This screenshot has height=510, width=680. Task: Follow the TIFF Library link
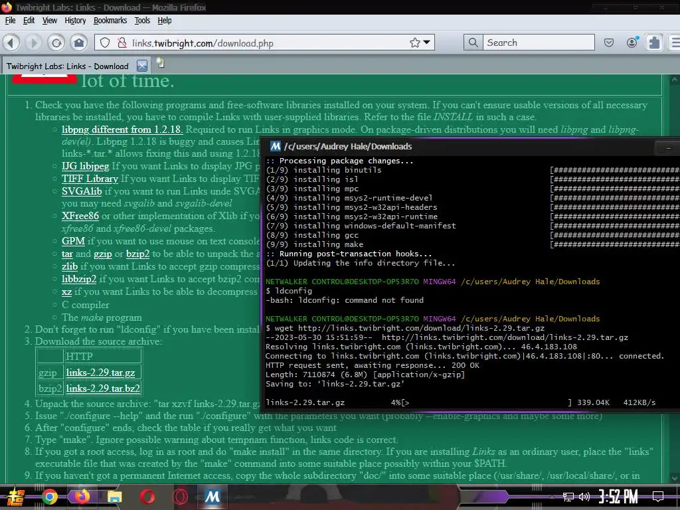[x=90, y=179]
